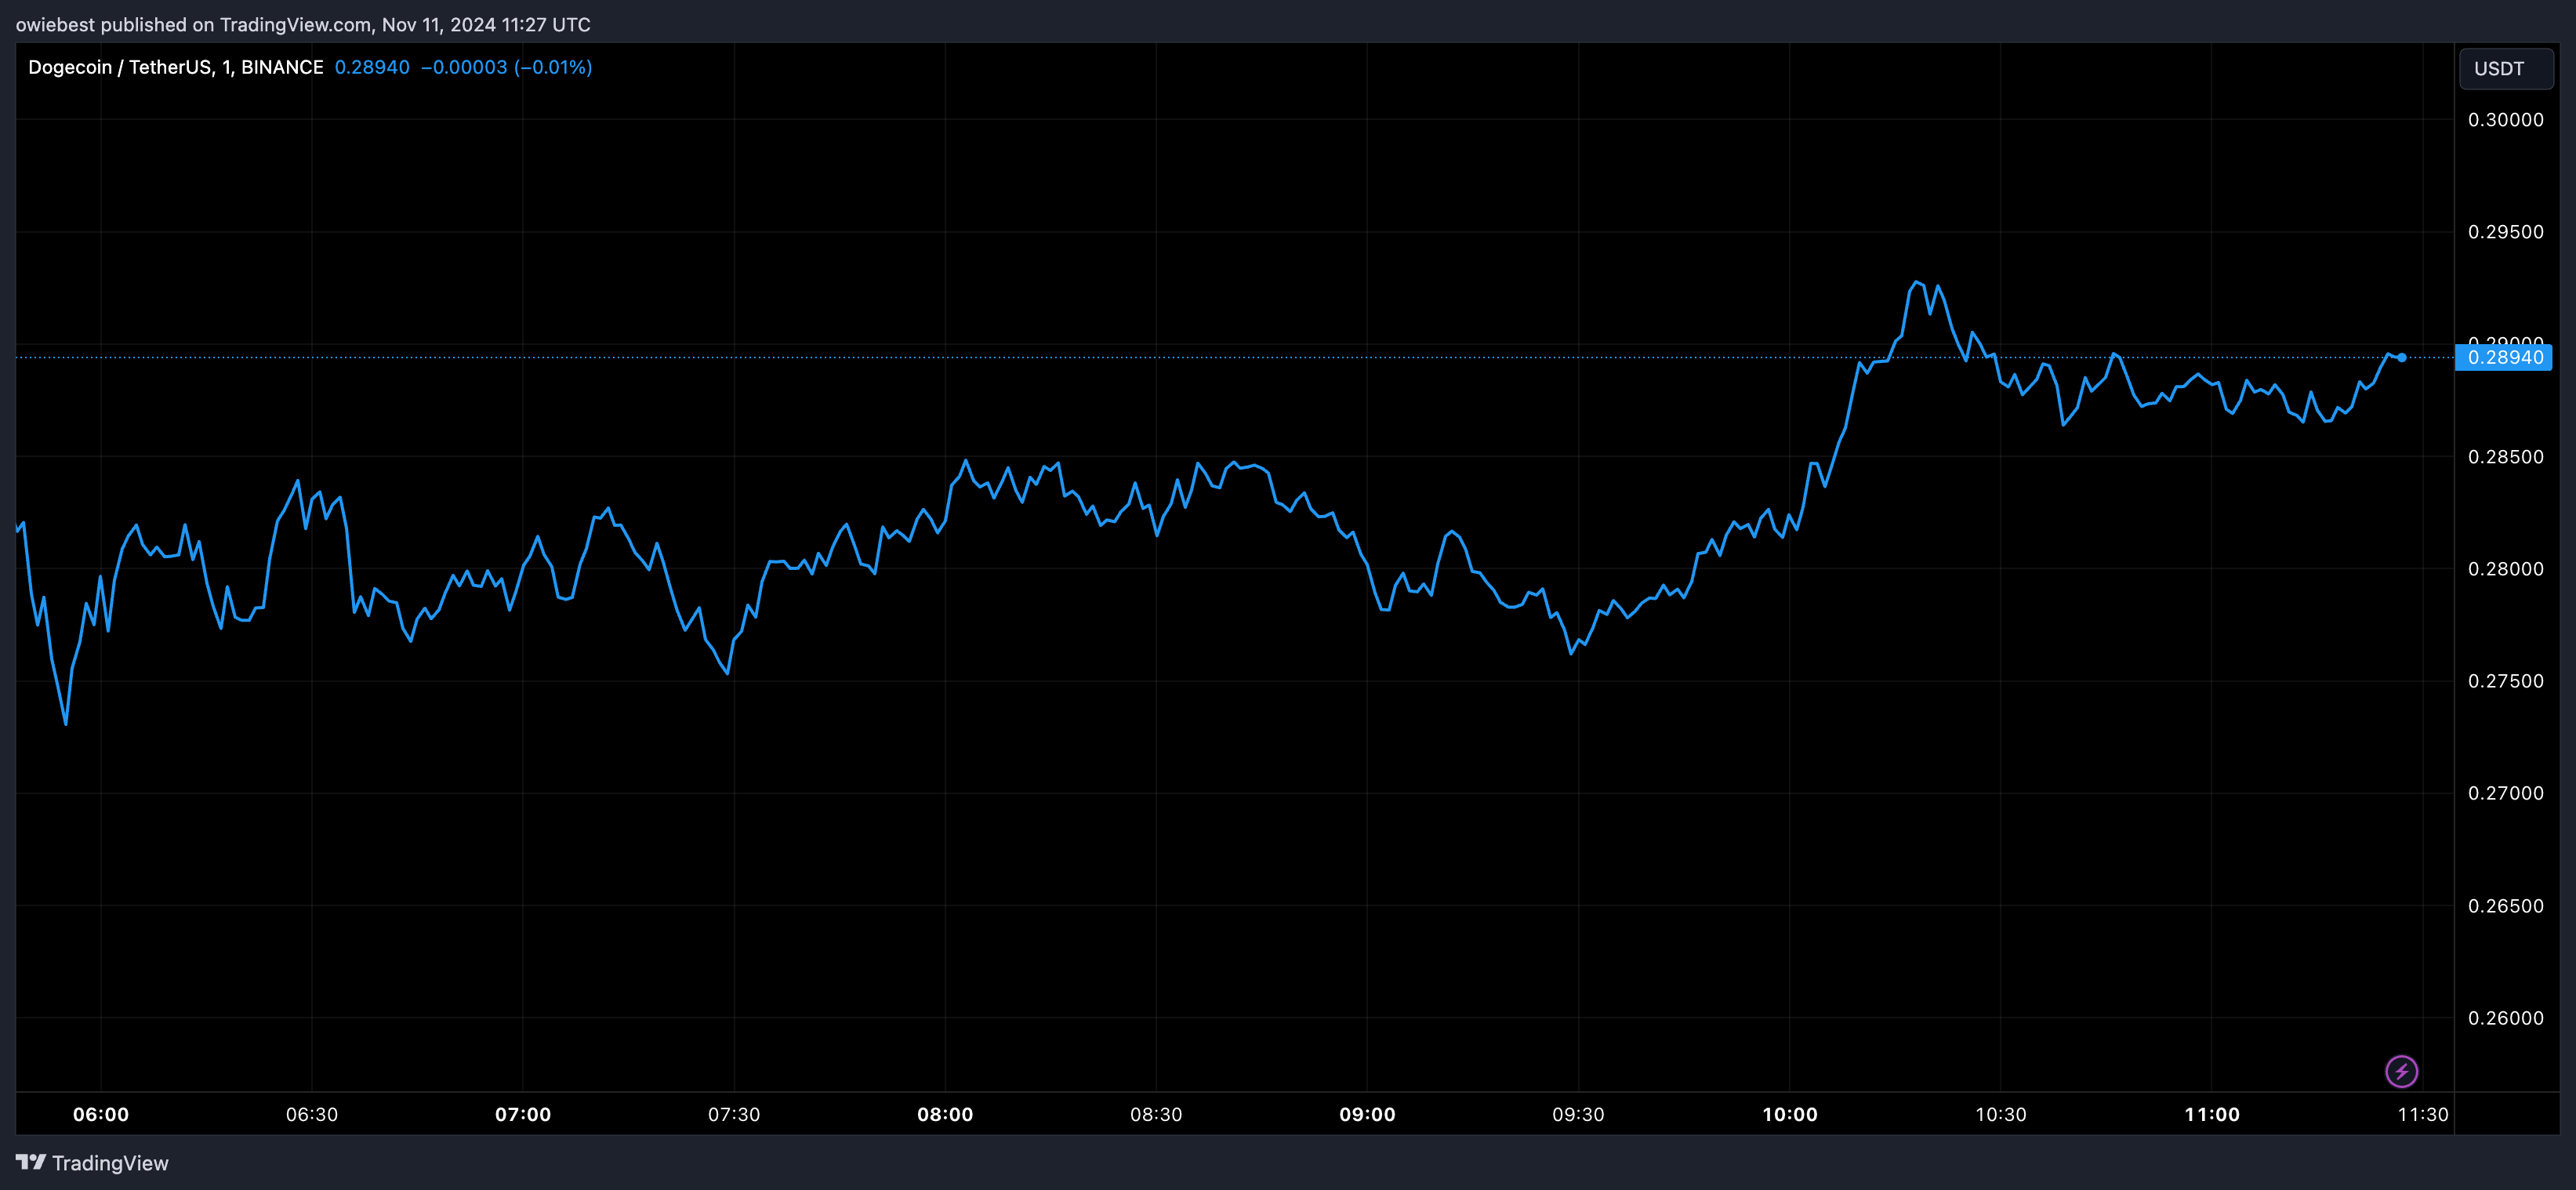Click the 06:00 time axis label
The image size is (2576, 1190).
[x=101, y=1114]
